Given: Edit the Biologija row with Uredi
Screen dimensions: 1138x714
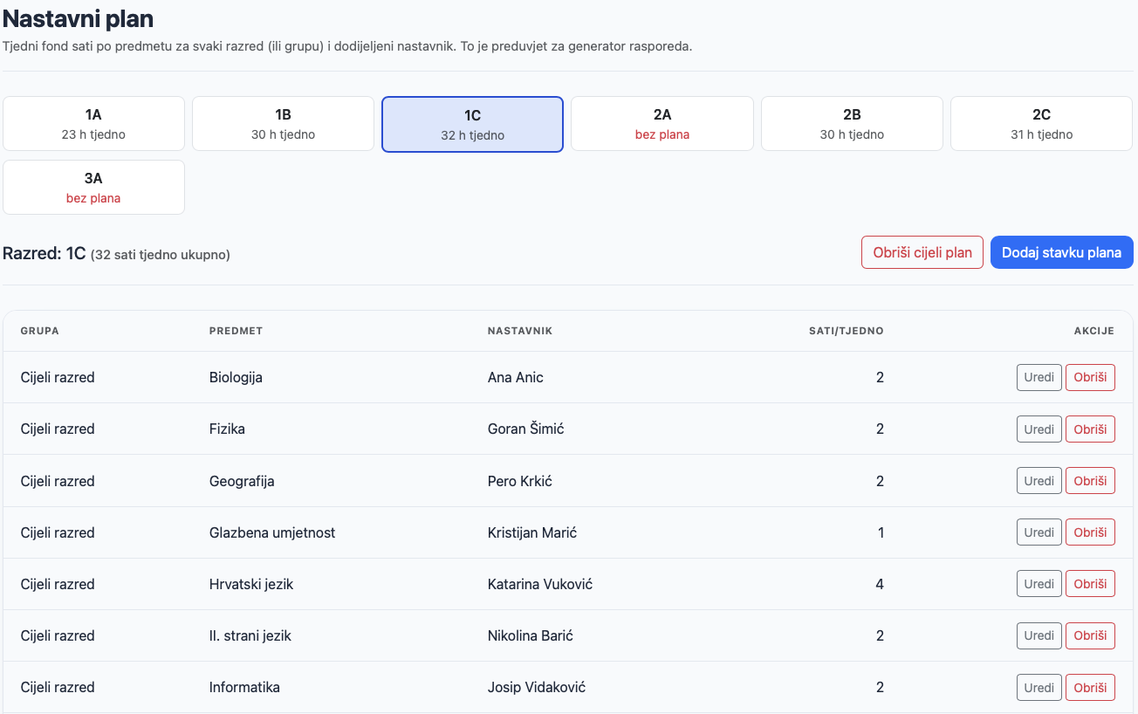Looking at the screenshot, I should [x=1039, y=377].
